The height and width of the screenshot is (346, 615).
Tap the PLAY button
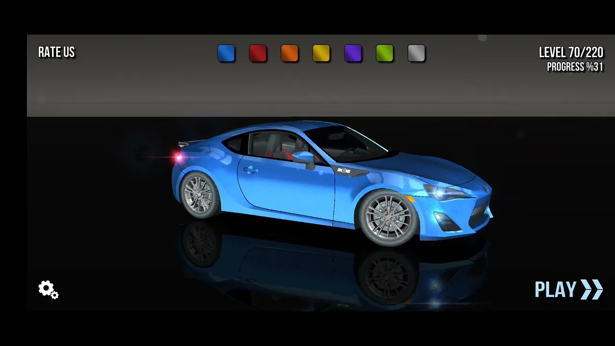tap(569, 290)
